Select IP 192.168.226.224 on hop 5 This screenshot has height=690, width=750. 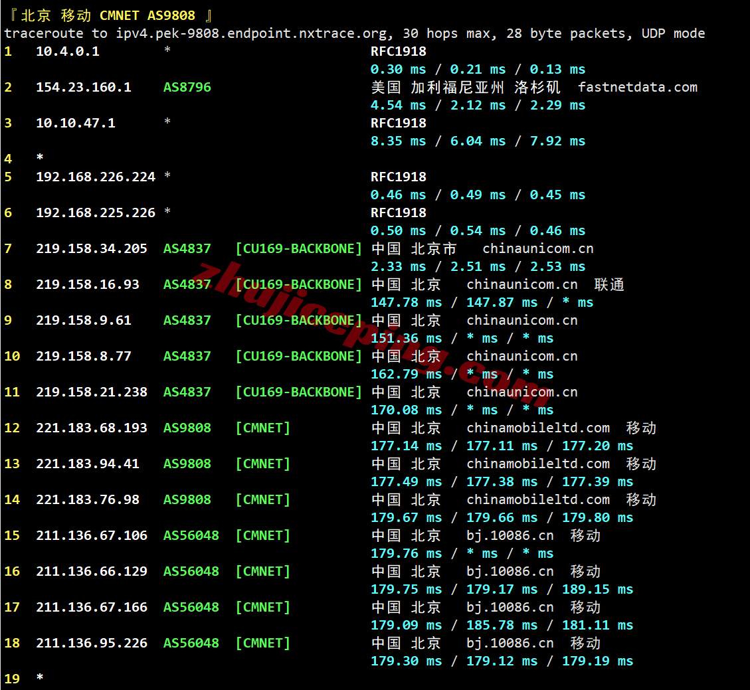[96, 177]
